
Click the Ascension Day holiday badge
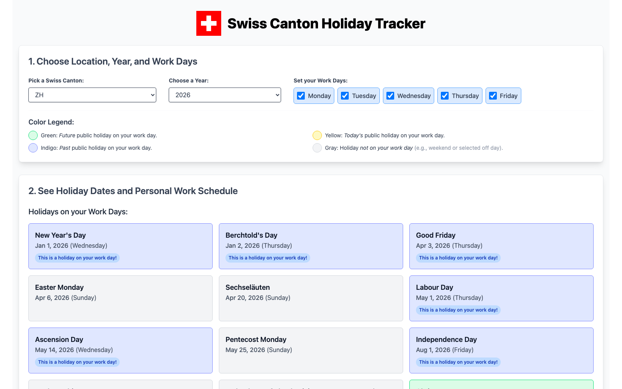point(77,362)
